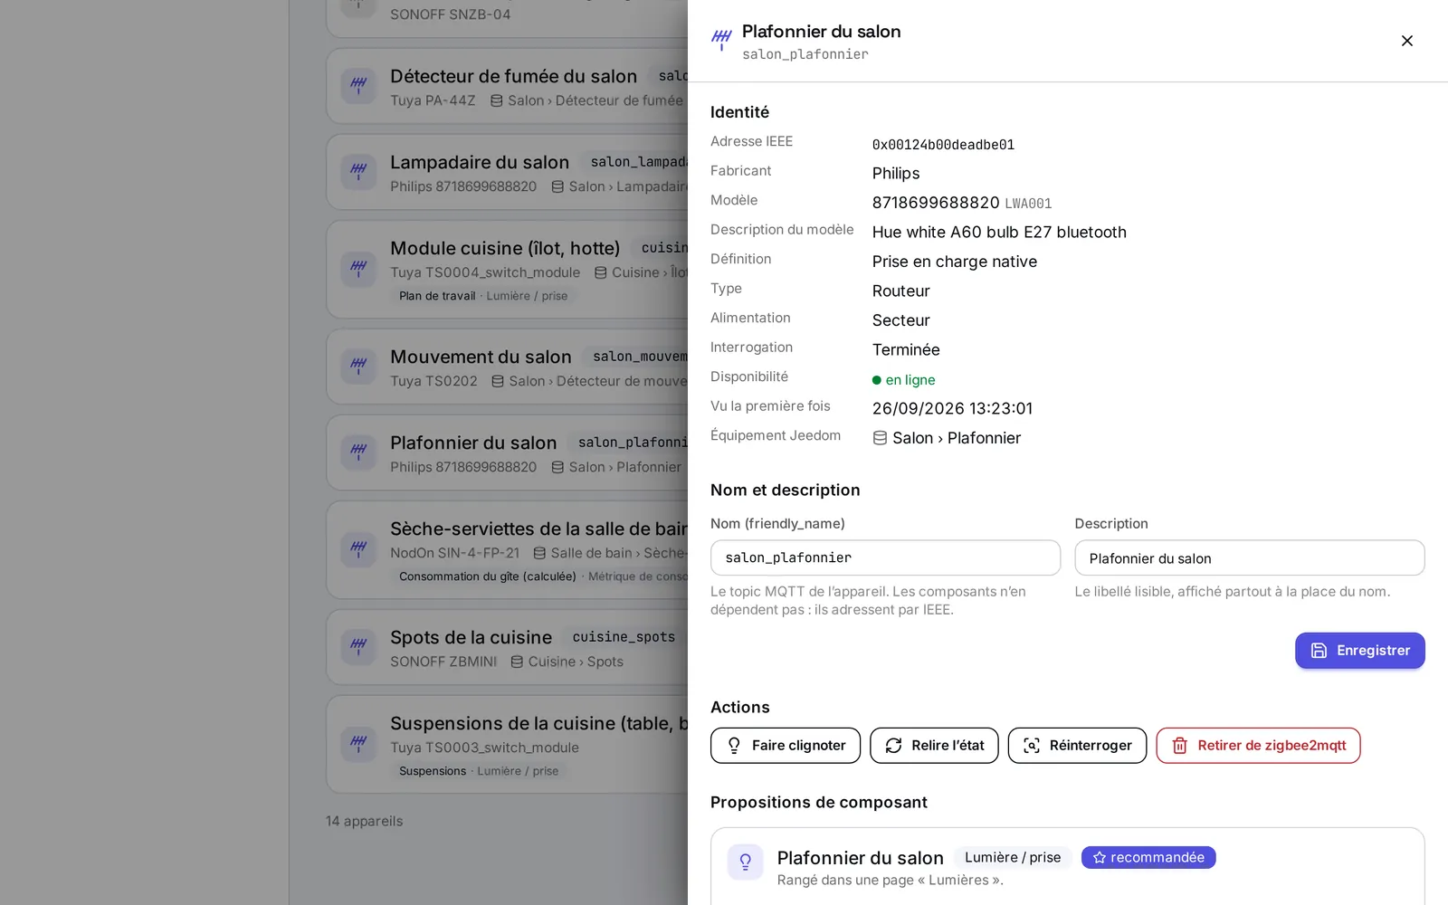Close the Plafonnier du salon panel

click(1406, 41)
